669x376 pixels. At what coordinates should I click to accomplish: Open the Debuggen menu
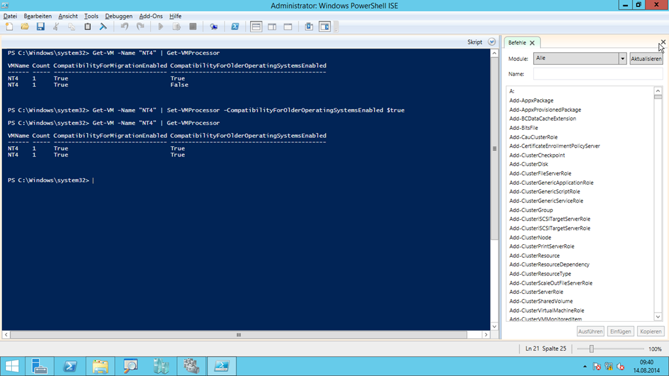pos(119,16)
